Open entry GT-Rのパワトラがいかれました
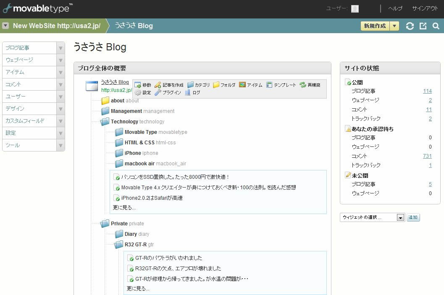This screenshot has width=444, height=295. pos(169,258)
